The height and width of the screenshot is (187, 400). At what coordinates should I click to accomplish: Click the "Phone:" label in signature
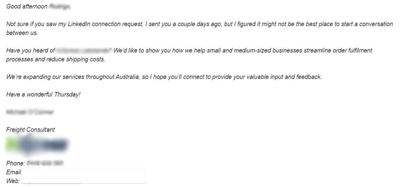[x=16, y=163]
